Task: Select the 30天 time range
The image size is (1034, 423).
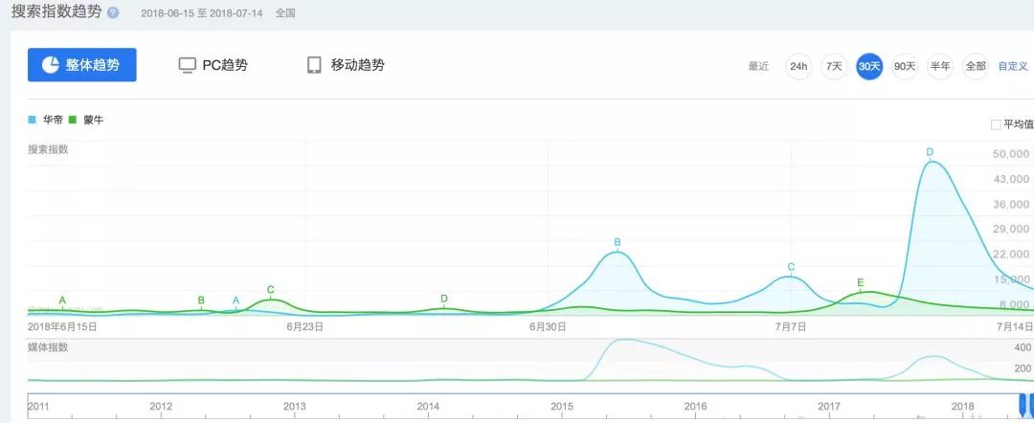Action: [x=869, y=66]
